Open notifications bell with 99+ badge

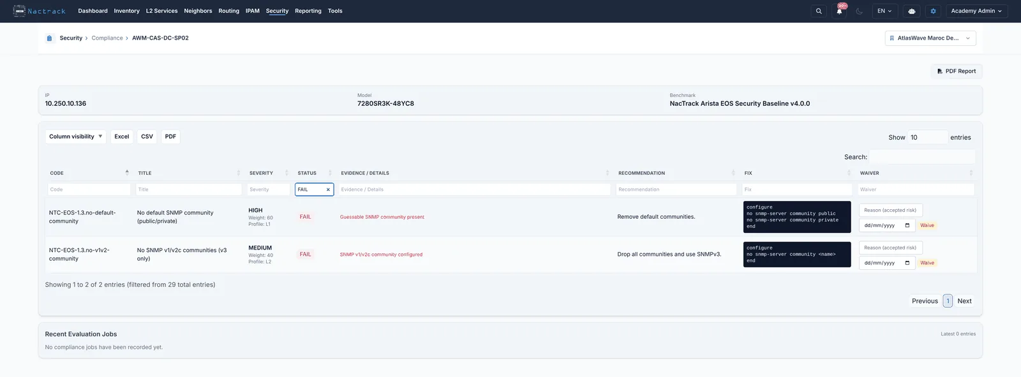839,11
